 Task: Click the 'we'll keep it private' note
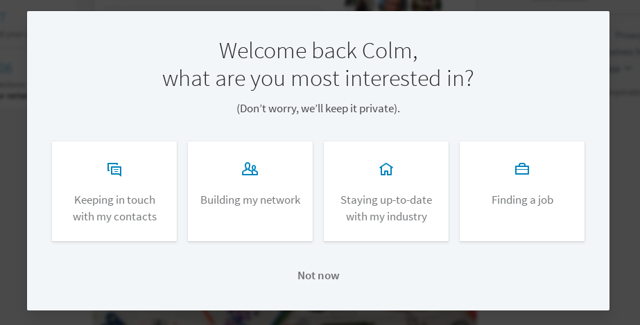pos(318,109)
